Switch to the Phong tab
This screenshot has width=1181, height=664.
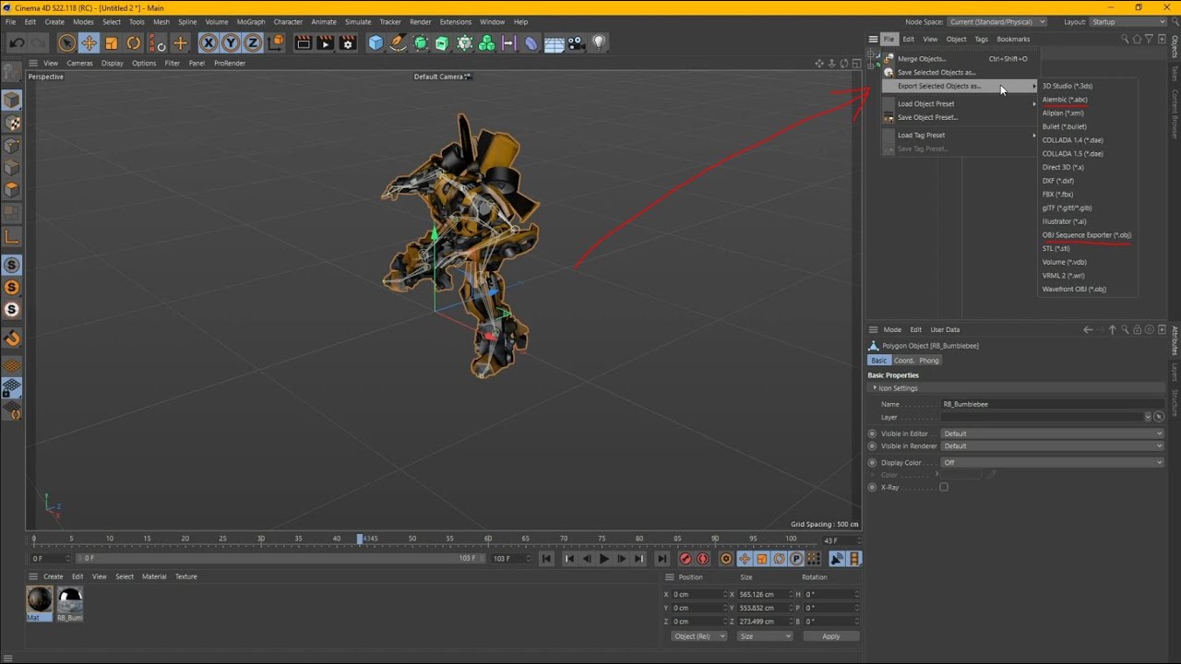pyautogui.click(x=929, y=361)
